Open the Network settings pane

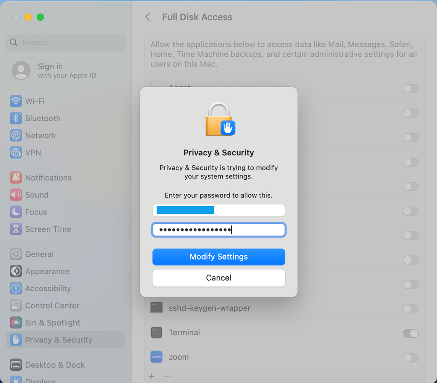pos(41,135)
